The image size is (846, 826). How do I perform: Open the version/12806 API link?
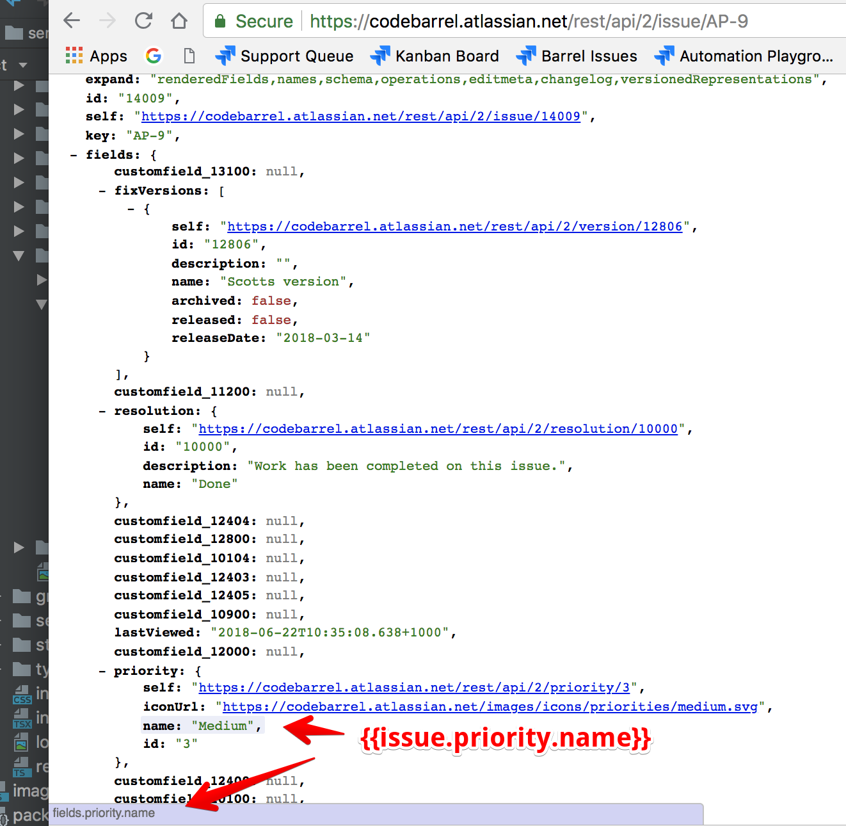(454, 227)
